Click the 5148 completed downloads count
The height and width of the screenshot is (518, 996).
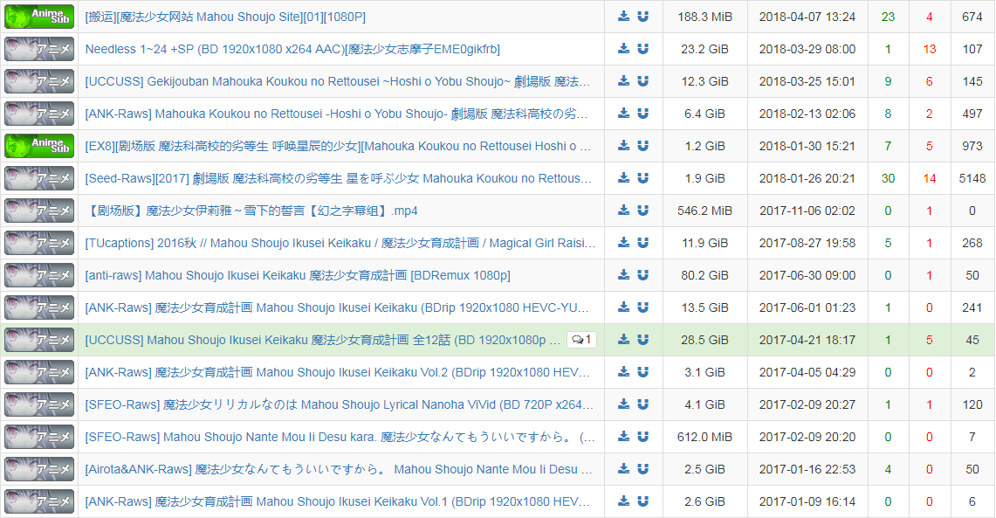pos(972,178)
